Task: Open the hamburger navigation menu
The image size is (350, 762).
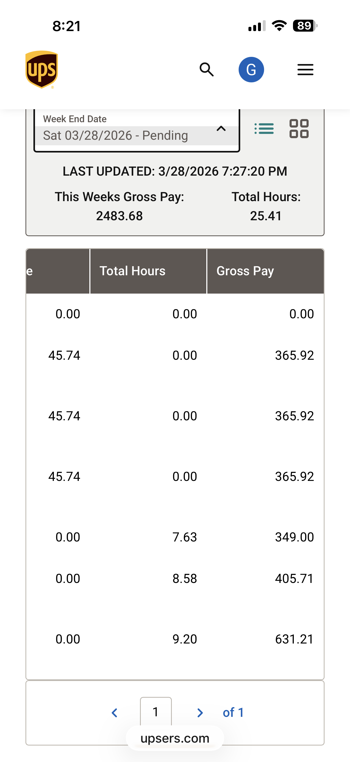Action: pos(305,70)
